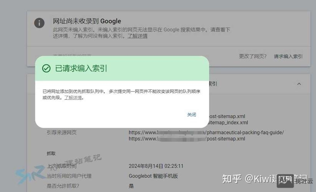Click the Googlebot 智能手机版 user agent value

point(153,176)
